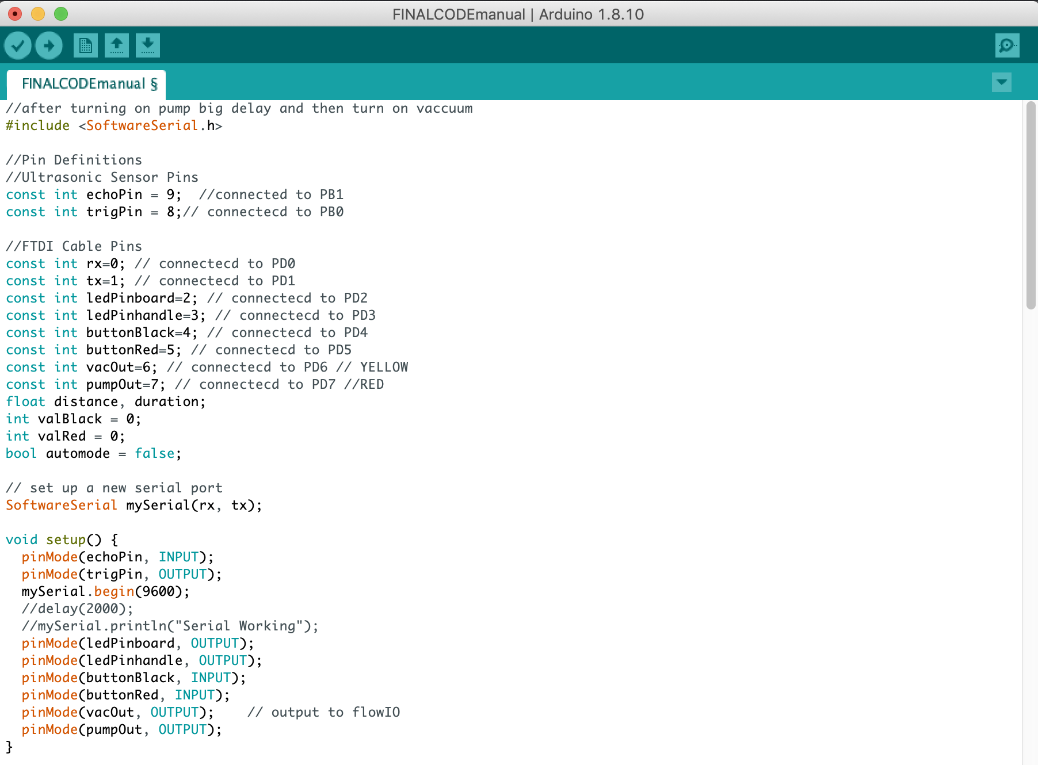Expand the tab options dropdown arrow

[x=1001, y=82]
